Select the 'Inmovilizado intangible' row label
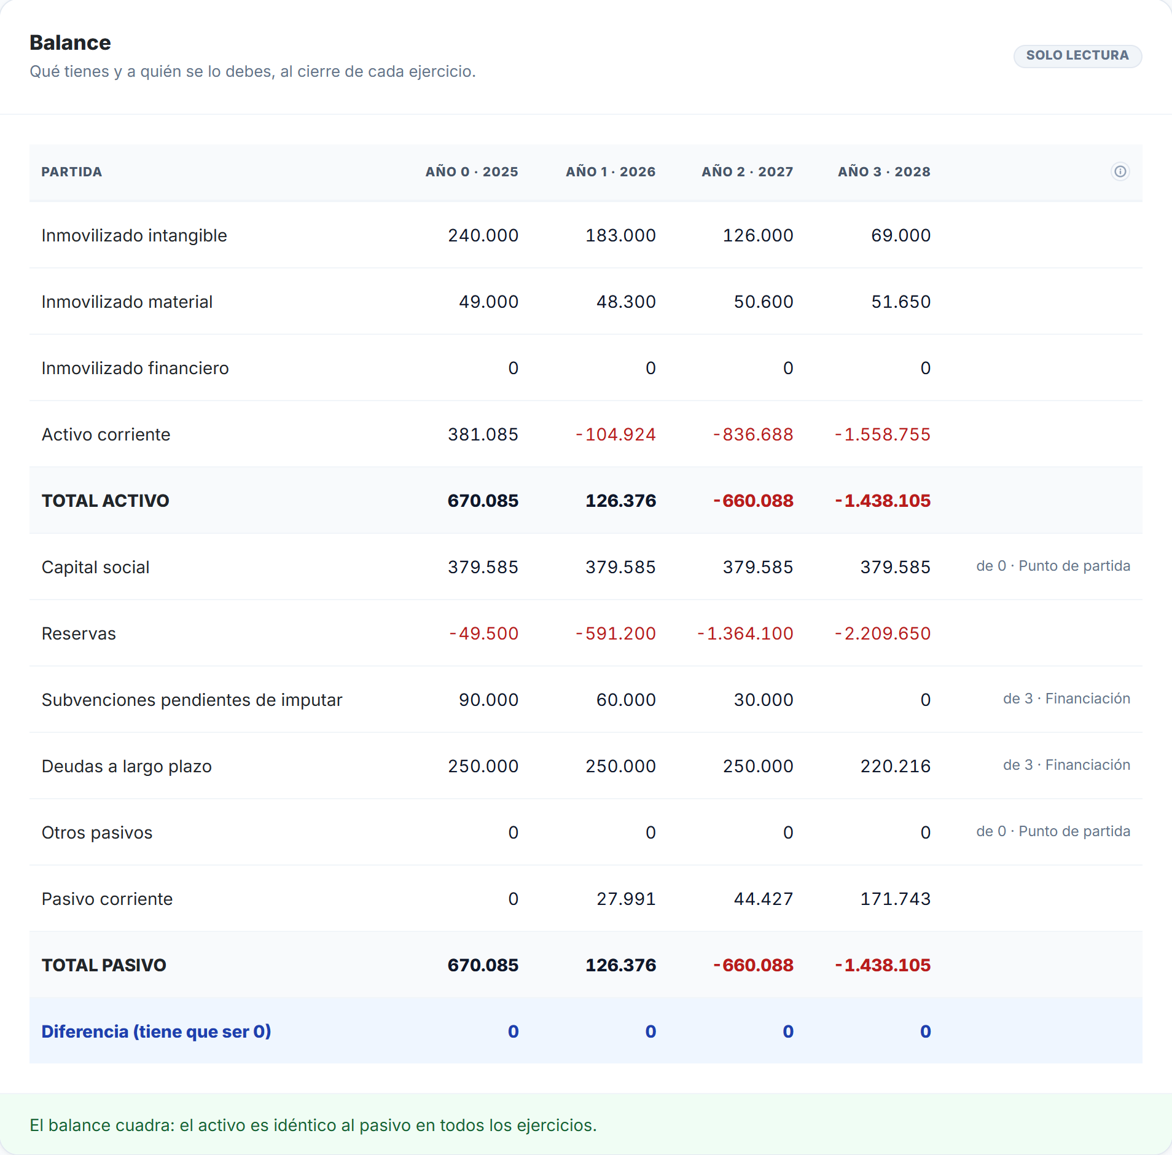The width and height of the screenshot is (1172, 1155). point(134,235)
